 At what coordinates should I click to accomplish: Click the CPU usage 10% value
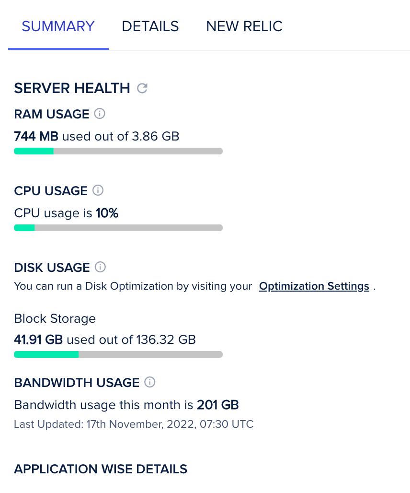tap(107, 213)
